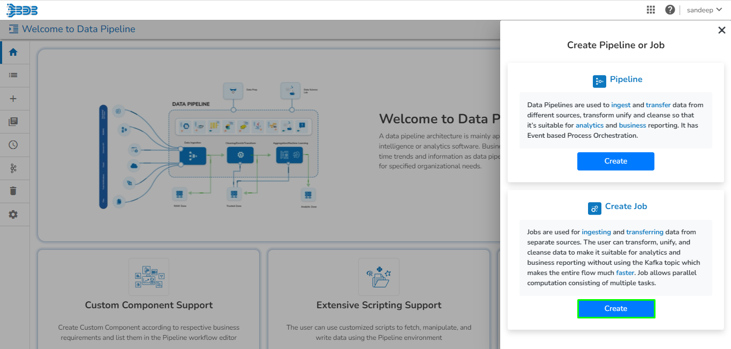This screenshot has height=349, width=731.
Task: Close the Create Pipeline or Job panel
Action: tap(721, 31)
